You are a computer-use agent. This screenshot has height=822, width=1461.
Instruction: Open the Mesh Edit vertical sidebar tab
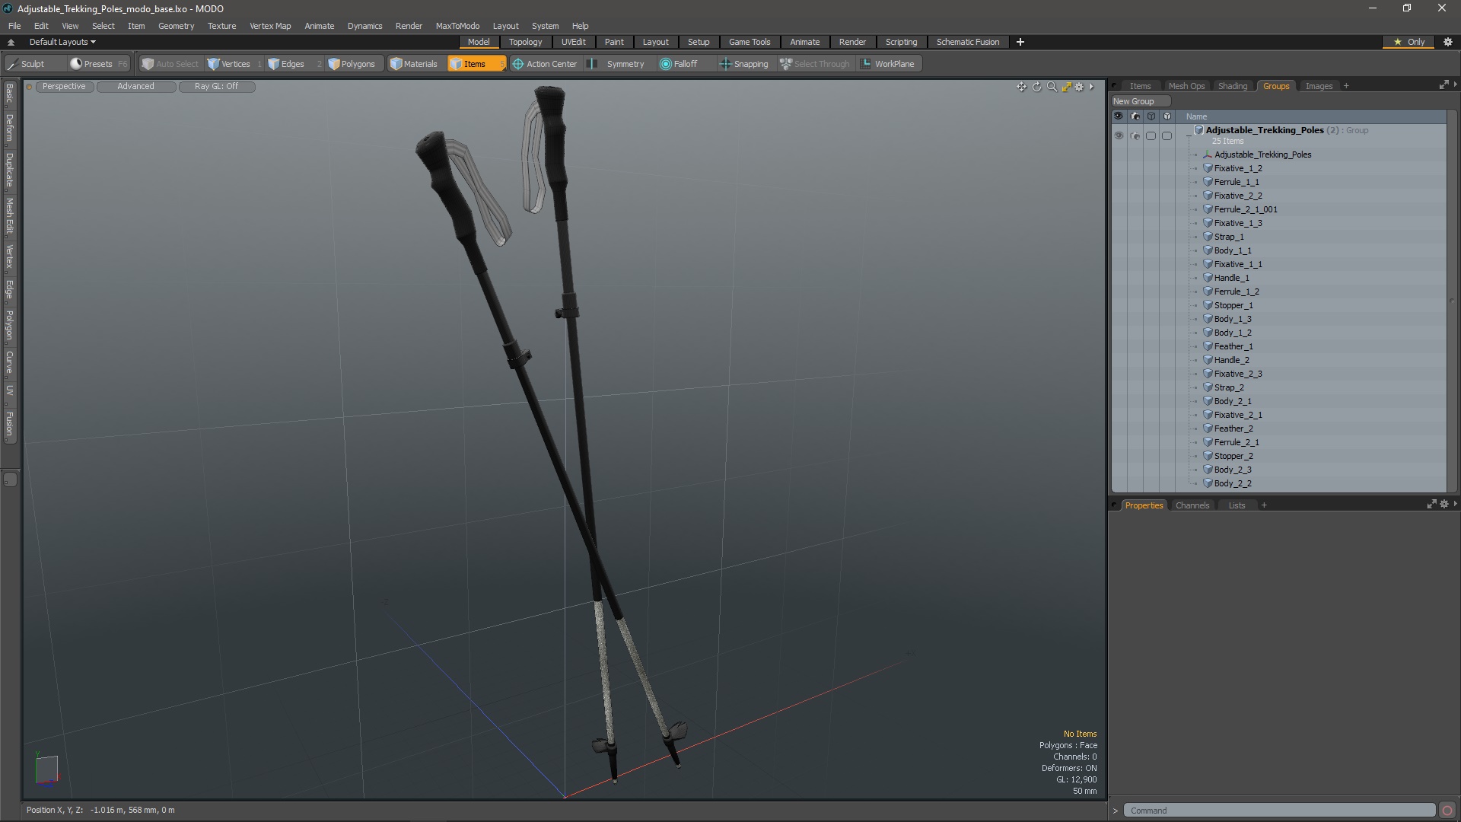(9, 216)
